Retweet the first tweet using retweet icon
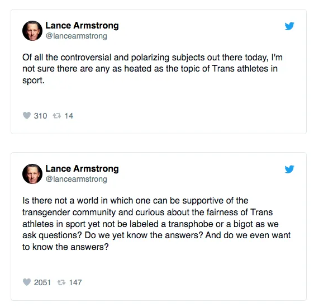 [x=57, y=116]
